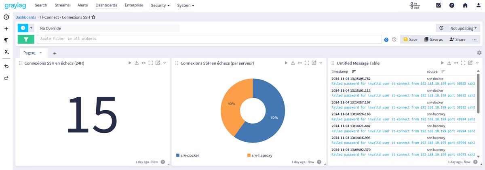Open the user profile icon
Image resolution: width=485 pixels, height=170 pixels.
[478, 5]
